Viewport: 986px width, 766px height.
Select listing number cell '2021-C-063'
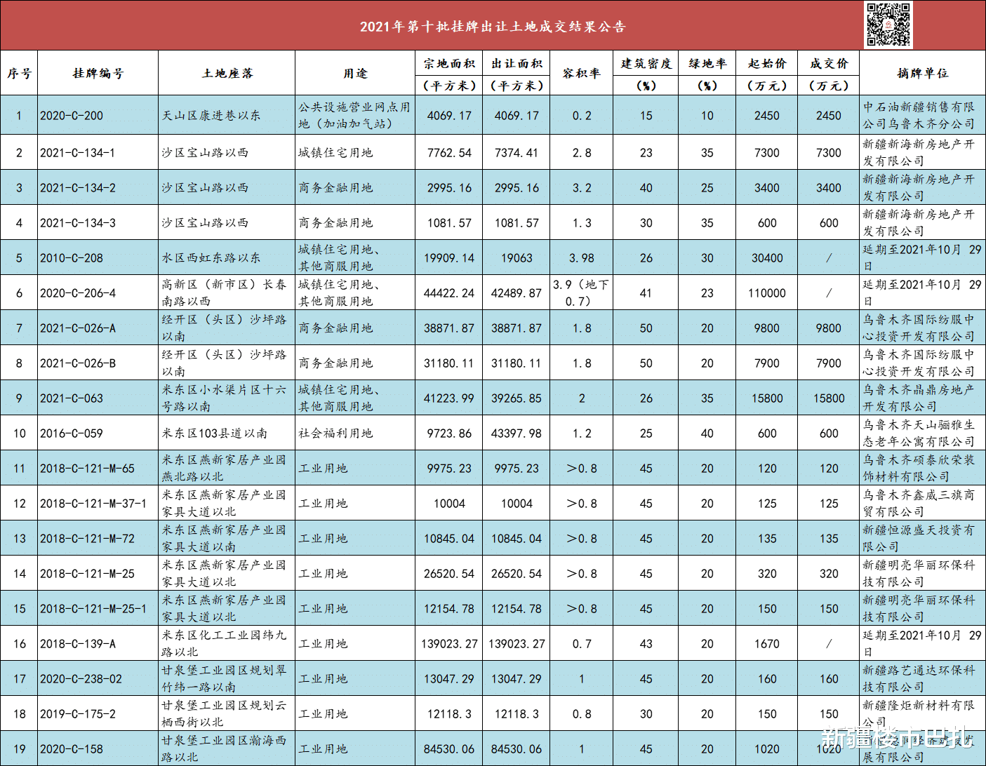[98, 398]
